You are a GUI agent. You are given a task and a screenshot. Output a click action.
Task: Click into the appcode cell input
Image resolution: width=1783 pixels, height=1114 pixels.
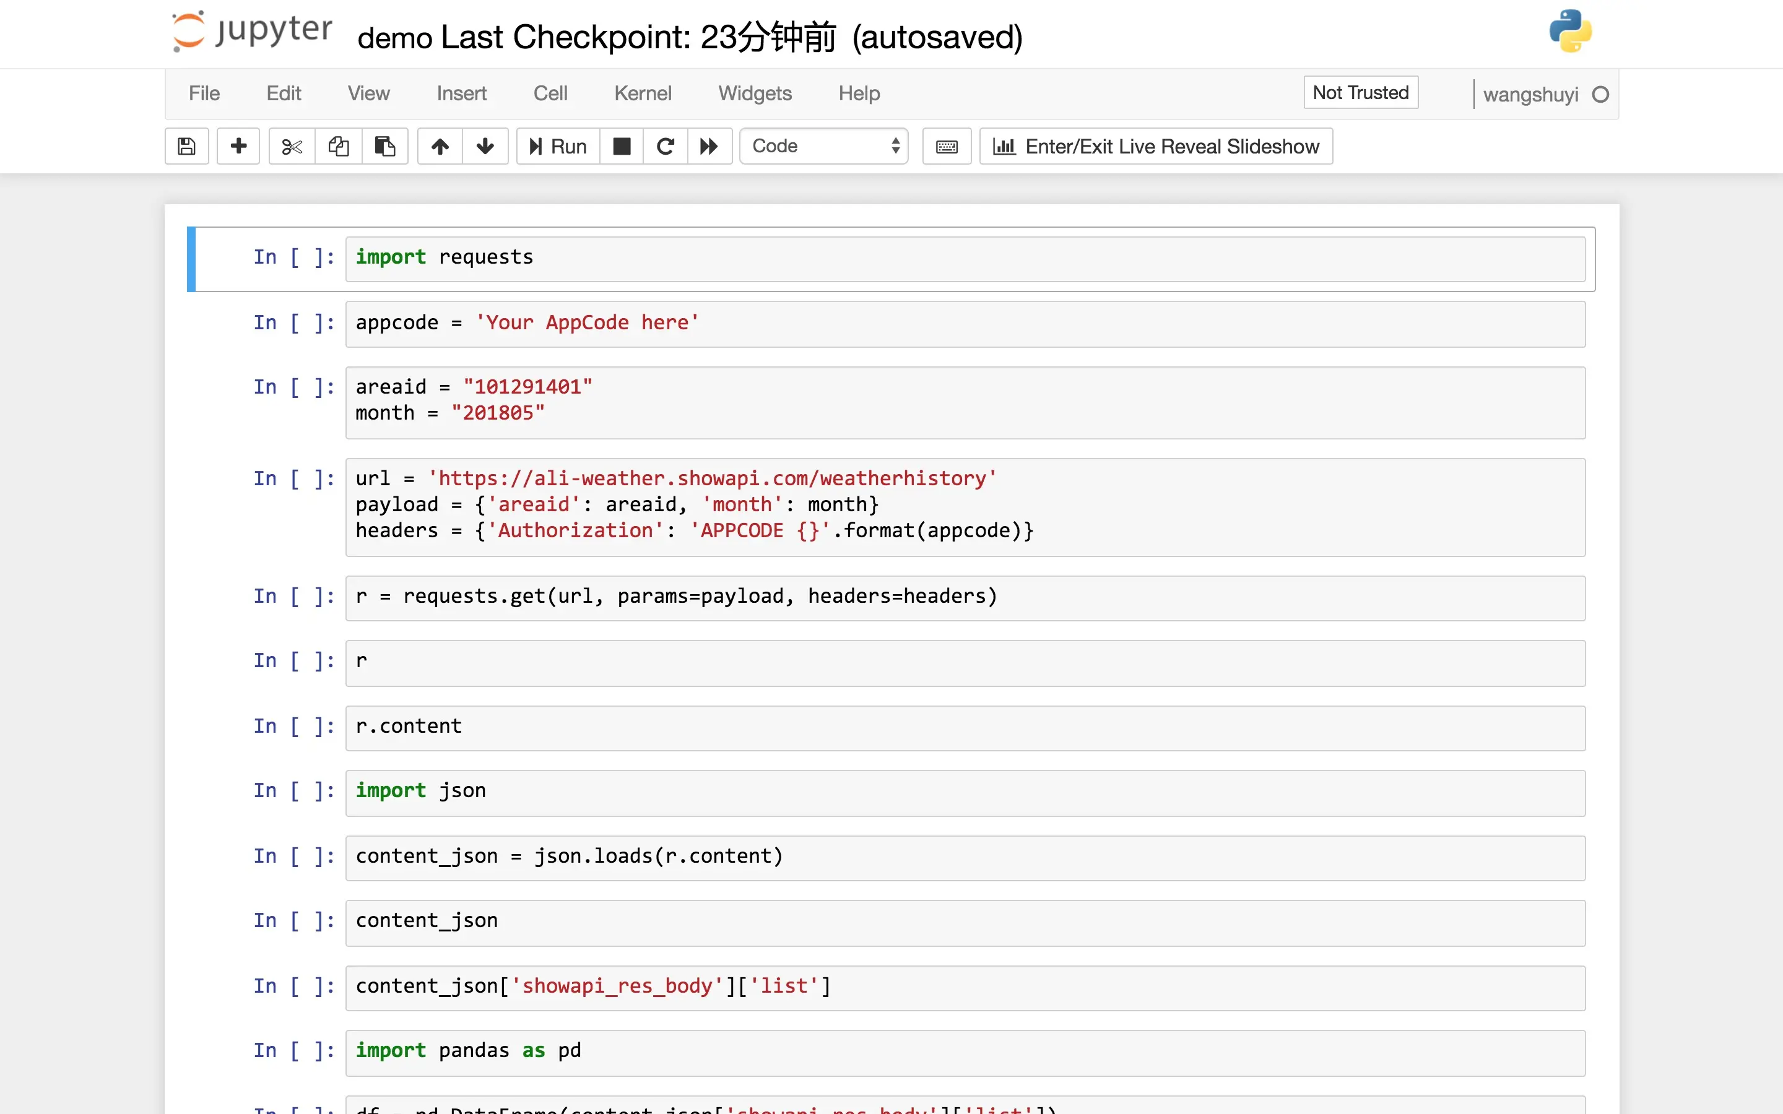coord(964,322)
